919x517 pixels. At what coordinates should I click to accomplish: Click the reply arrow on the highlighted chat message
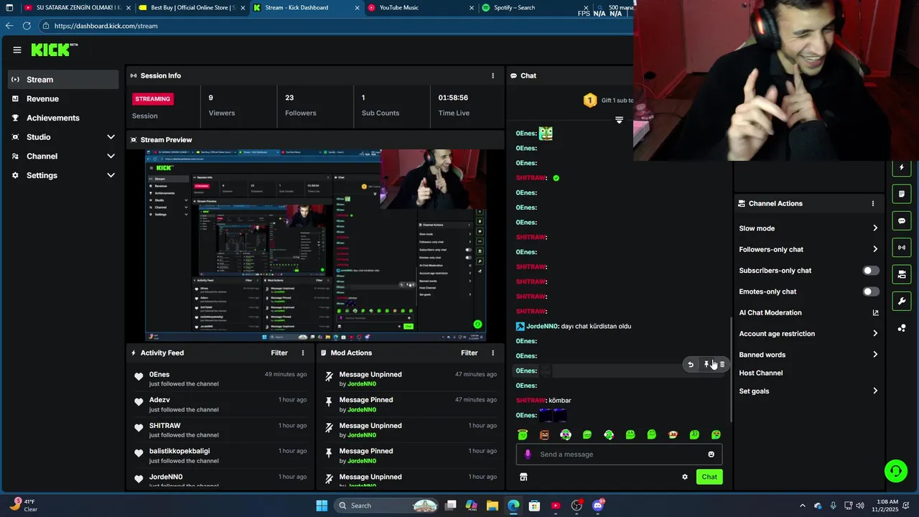(x=691, y=365)
